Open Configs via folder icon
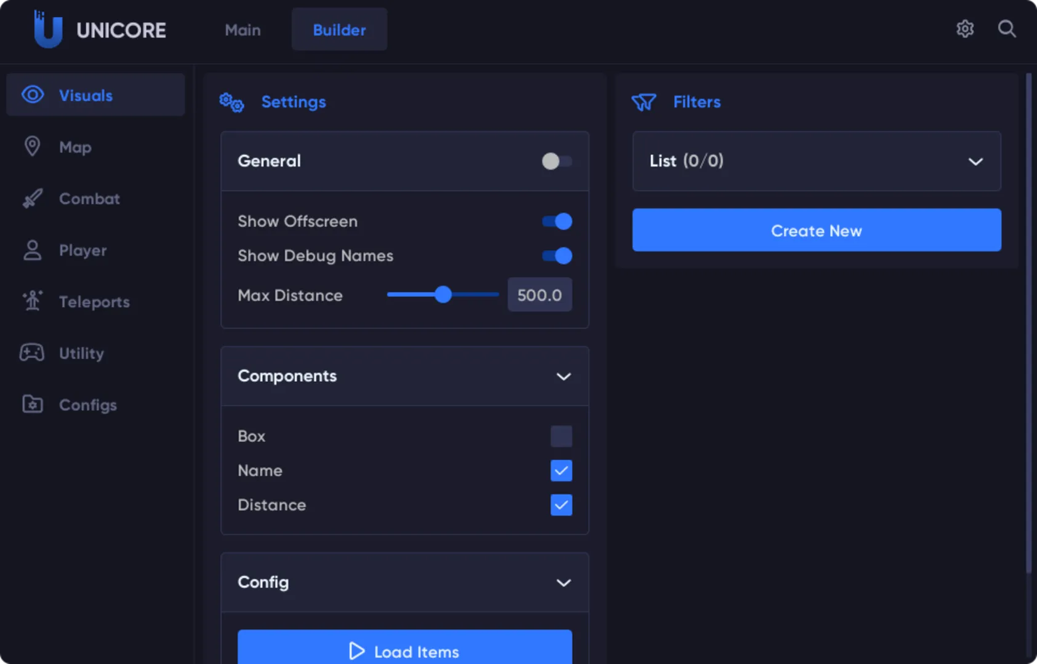Viewport: 1037px width, 664px height. coord(32,404)
